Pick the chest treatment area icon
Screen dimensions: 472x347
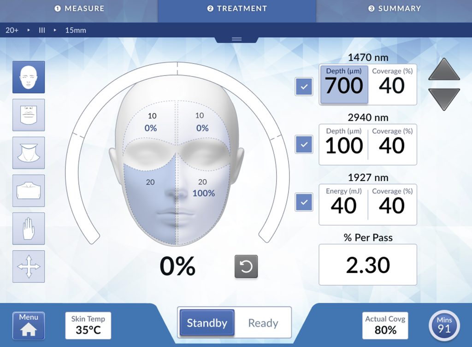28,191
